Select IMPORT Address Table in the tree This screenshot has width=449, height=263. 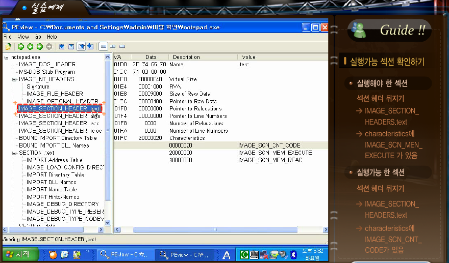[55, 160]
